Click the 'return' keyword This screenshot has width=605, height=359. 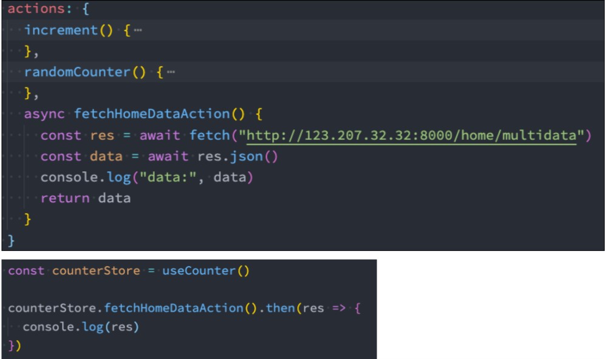[65, 198]
